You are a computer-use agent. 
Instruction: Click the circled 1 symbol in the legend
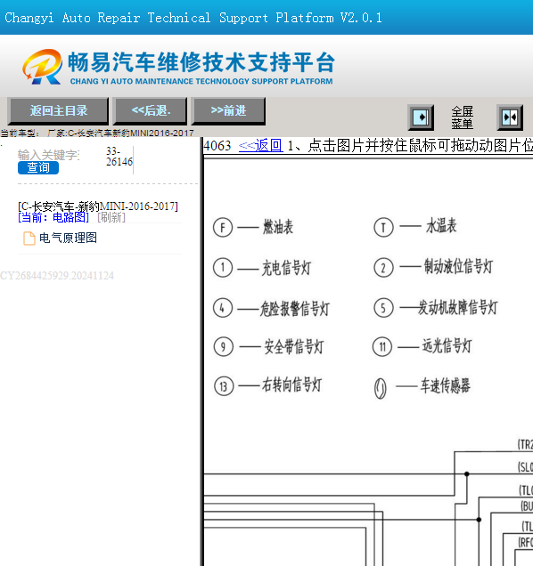point(223,268)
